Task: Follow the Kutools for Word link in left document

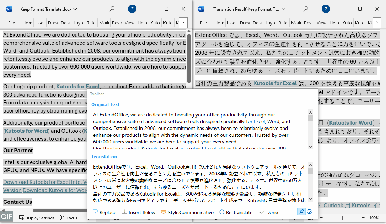Action: tap(26, 131)
